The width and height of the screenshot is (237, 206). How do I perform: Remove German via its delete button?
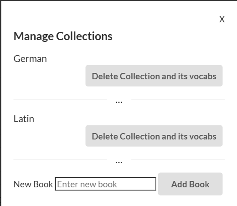point(154,76)
